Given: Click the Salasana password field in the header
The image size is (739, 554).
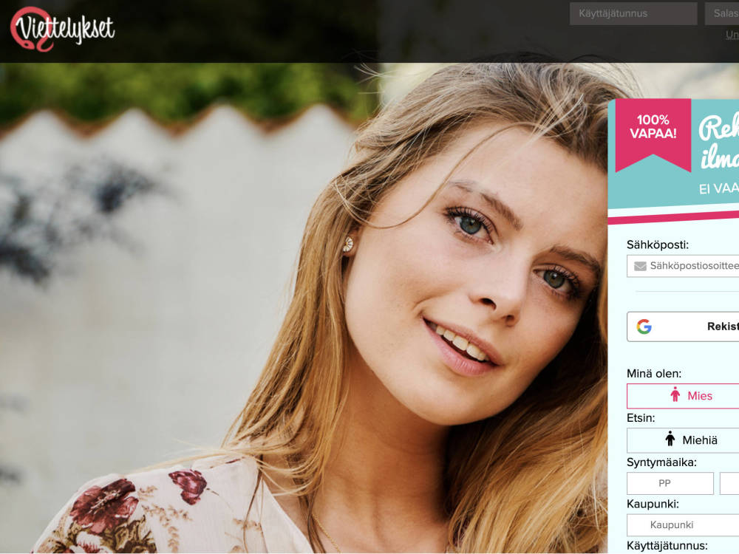Looking at the screenshot, I should [x=722, y=13].
